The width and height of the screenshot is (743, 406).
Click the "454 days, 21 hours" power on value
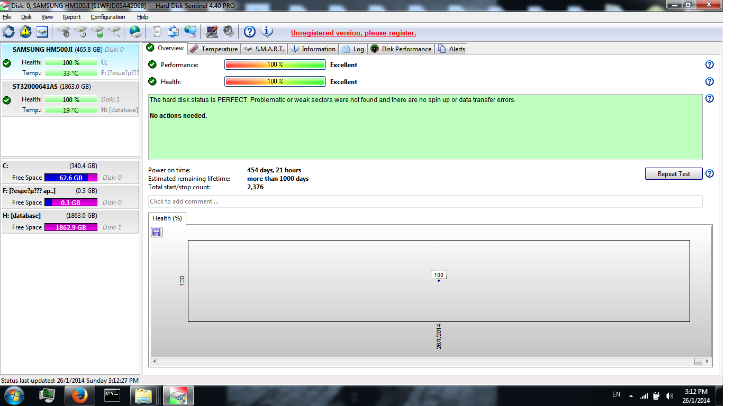point(274,170)
